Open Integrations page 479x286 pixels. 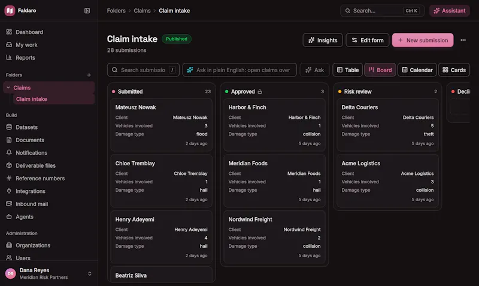pyautogui.click(x=31, y=191)
